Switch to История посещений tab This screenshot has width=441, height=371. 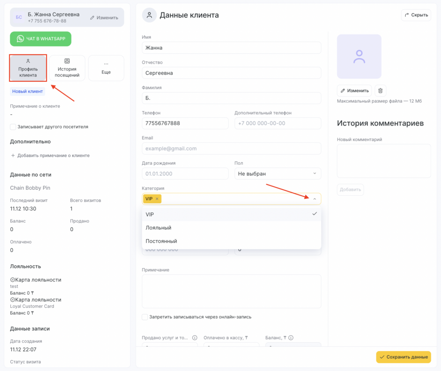pos(67,68)
